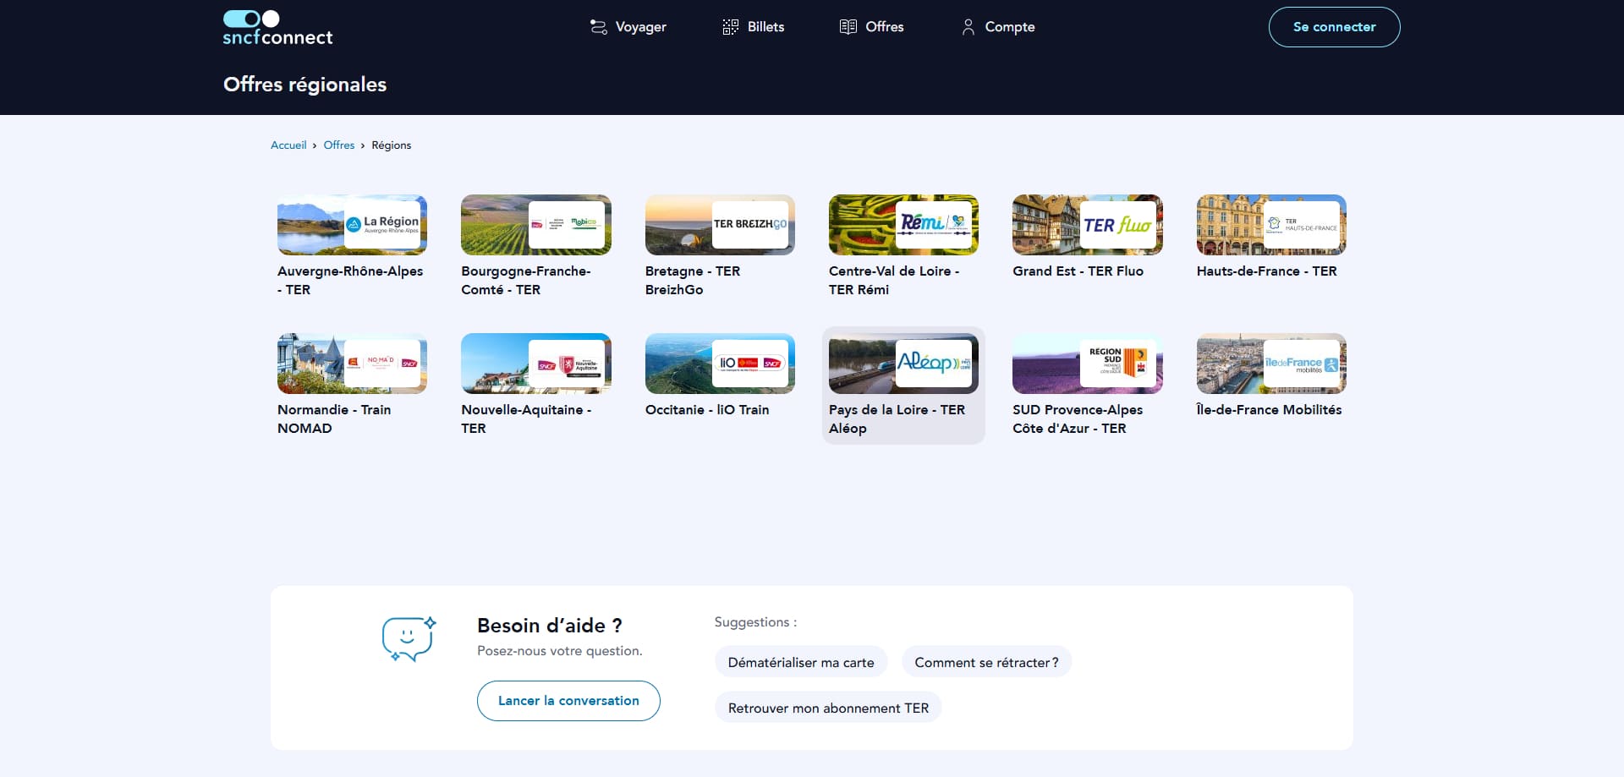Select Bourgogne-Franche-Comté - TER title
The height and width of the screenshot is (777, 1624).
point(526,281)
